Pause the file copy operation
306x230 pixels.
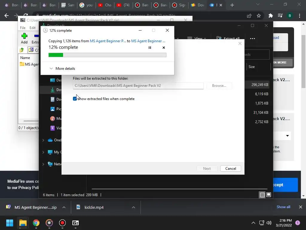150,48
